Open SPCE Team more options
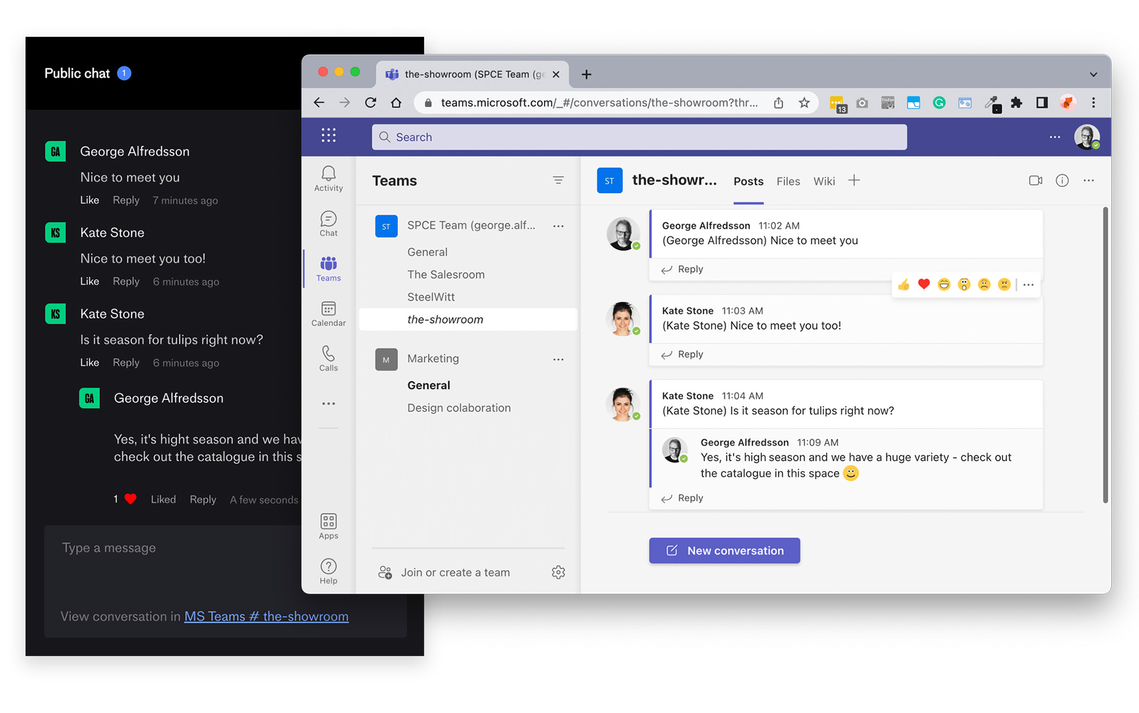 pos(558,226)
